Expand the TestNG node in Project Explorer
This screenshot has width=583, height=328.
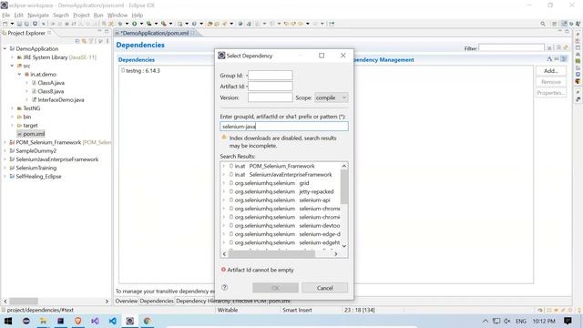[12, 108]
